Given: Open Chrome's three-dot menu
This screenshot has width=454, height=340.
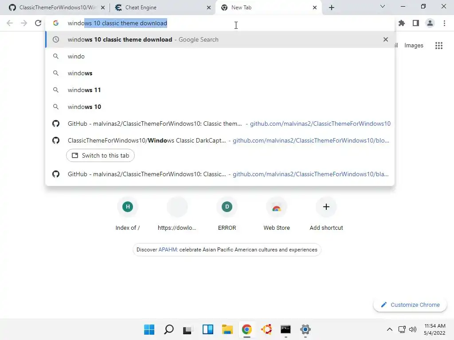Looking at the screenshot, I should pos(444,23).
